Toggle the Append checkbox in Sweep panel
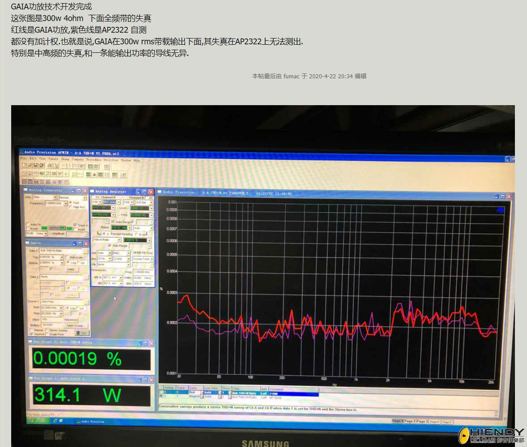Image resolution: width=527 pixels, height=447 pixels. pyautogui.click(x=31, y=334)
